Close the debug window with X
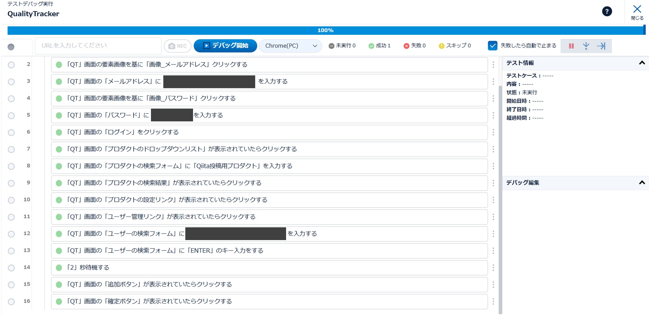Viewport: 649px width, 317px height. click(637, 12)
